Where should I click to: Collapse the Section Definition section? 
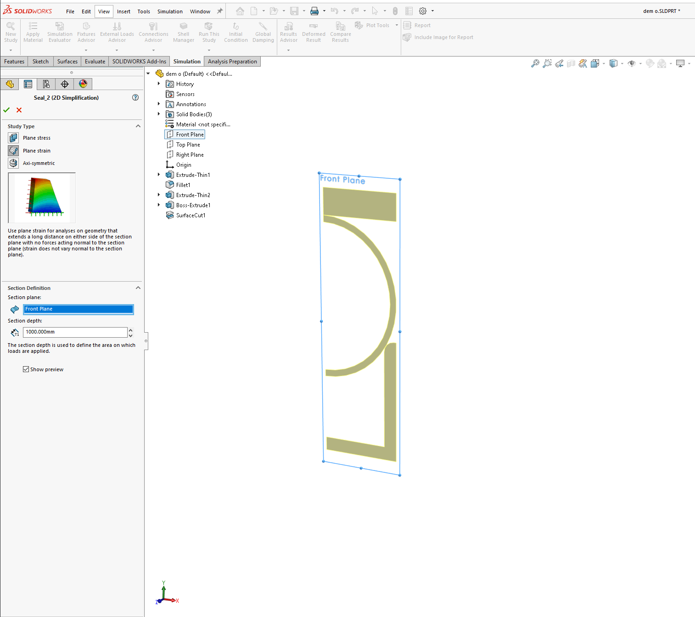pos(138,288)
